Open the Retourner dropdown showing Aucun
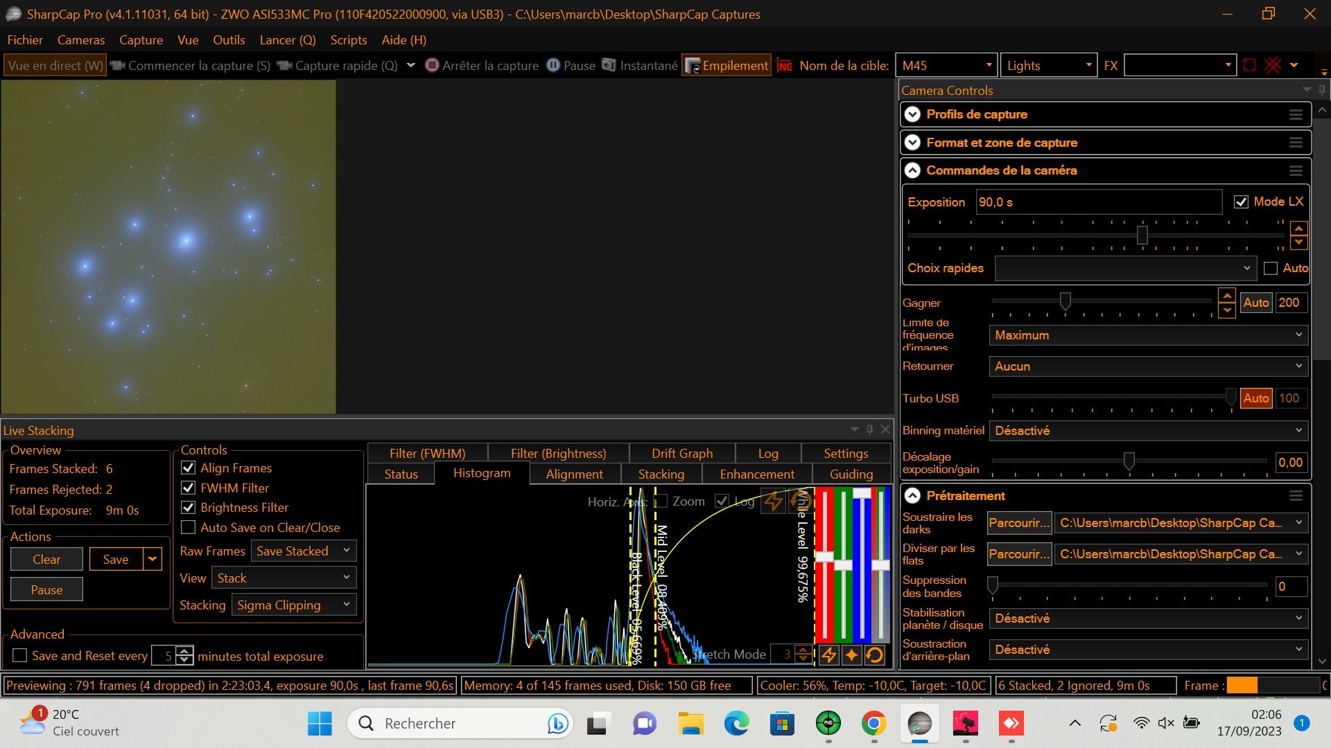1331x748 pixels. (x=1149, y=366)
